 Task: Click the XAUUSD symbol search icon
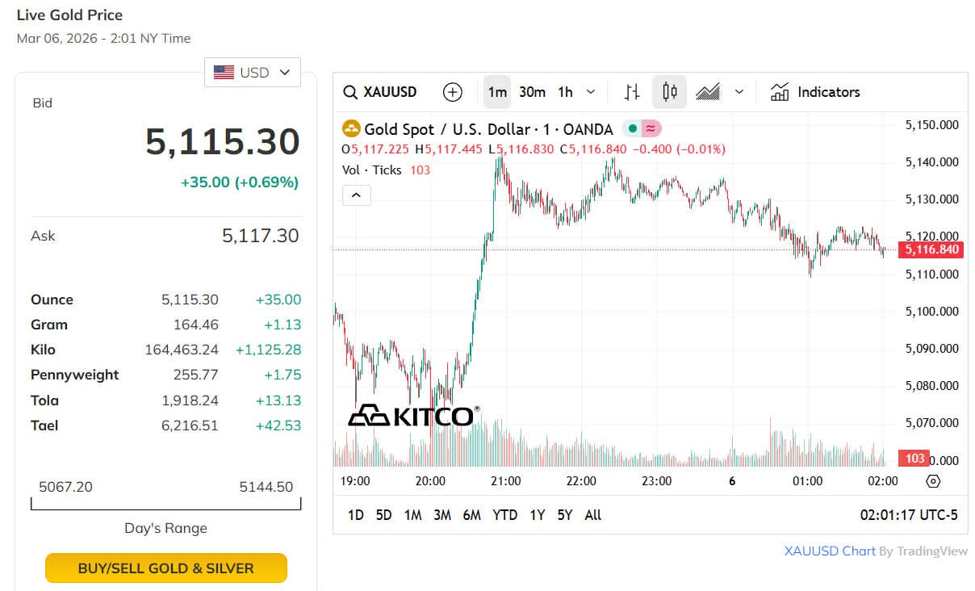(x=350, y=92)
